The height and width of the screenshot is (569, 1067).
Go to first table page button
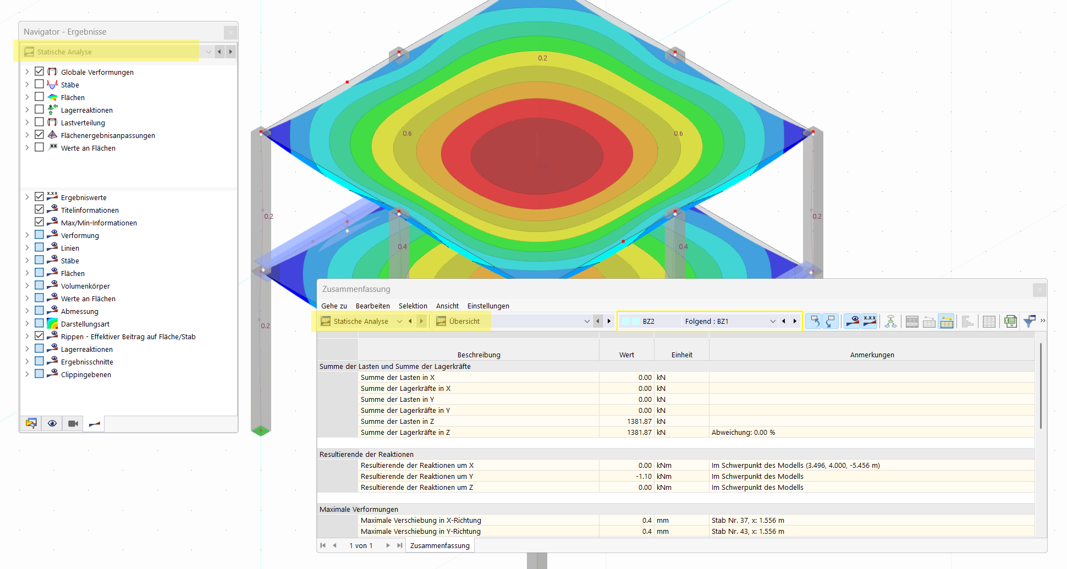(323, 545)
